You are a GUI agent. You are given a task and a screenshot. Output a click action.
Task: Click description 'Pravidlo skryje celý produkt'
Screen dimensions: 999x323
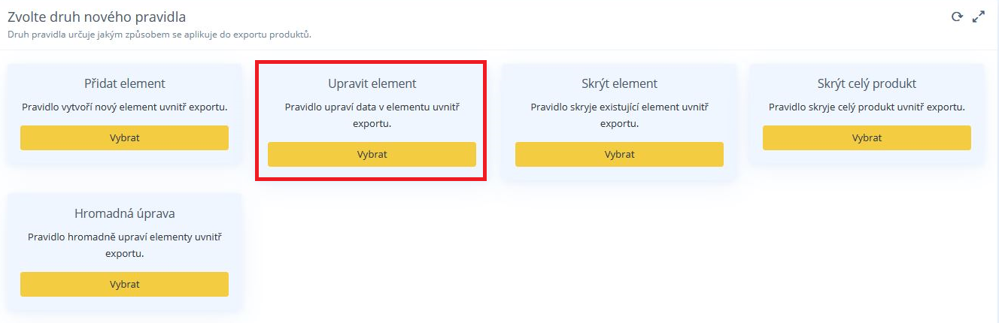coord(867,107)
